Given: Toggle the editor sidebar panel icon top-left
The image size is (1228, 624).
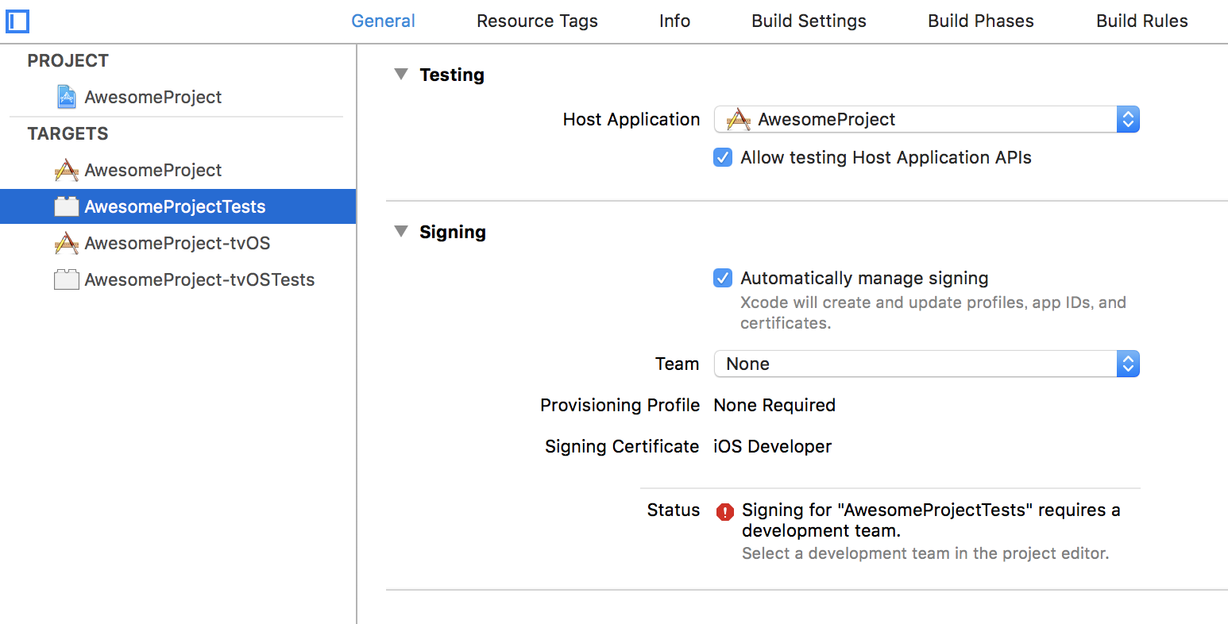Looking at the screenshot, I should [17, 21].
